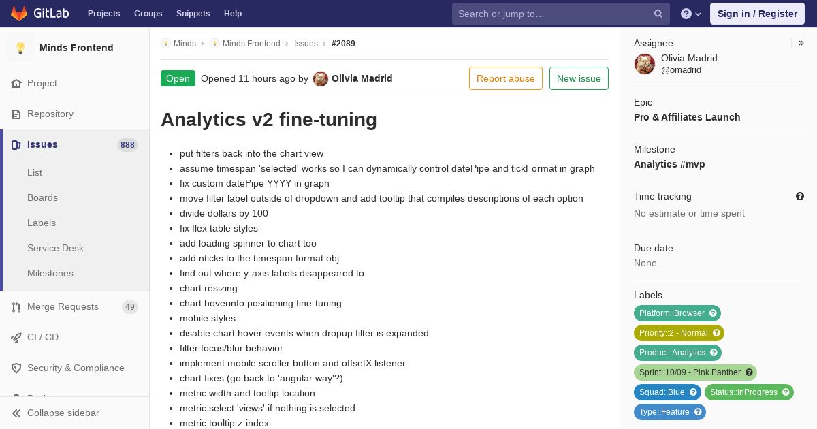This screenshot has width=817, height=429.
Task: Select the Priority::2 - Normal label
Action: pos(673,333)
